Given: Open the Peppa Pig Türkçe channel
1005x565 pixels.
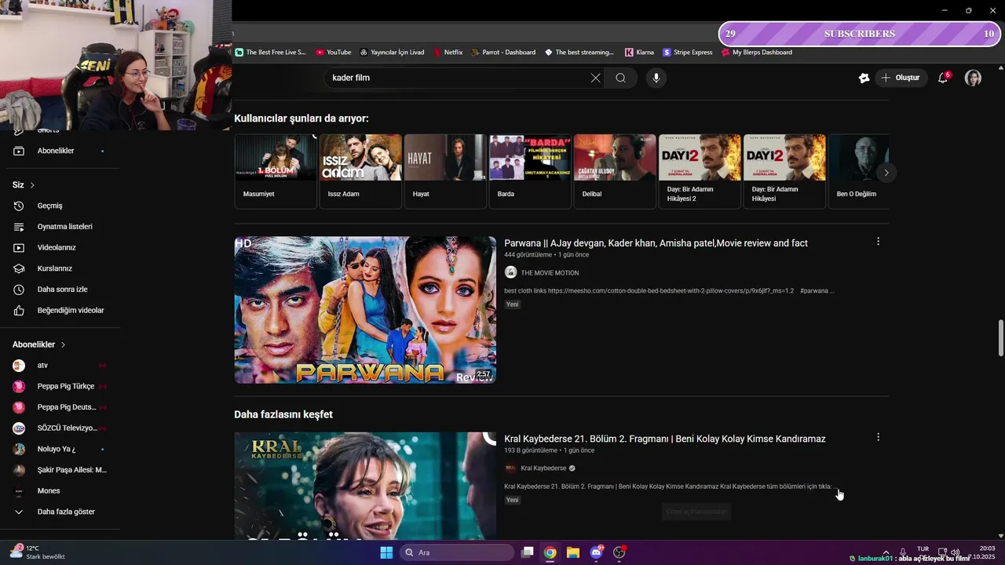Looking at the screenshot, I should point(60,386).
